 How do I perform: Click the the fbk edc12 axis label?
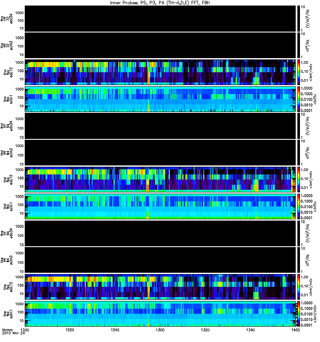pyautogui.click(x=8, y=287)
